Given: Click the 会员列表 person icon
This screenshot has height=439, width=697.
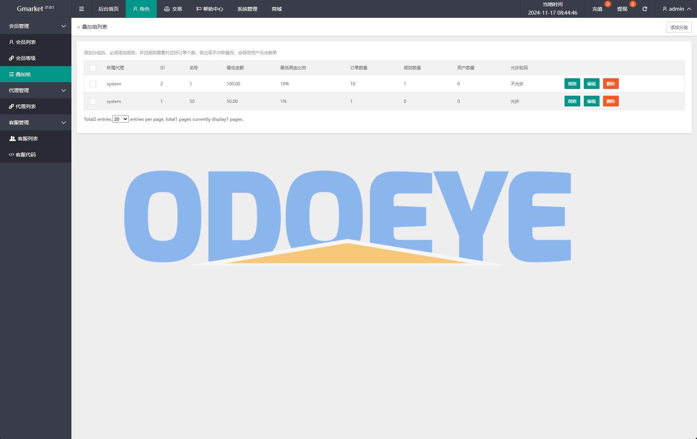Looking at the screenshot, I should coord(11,42).
